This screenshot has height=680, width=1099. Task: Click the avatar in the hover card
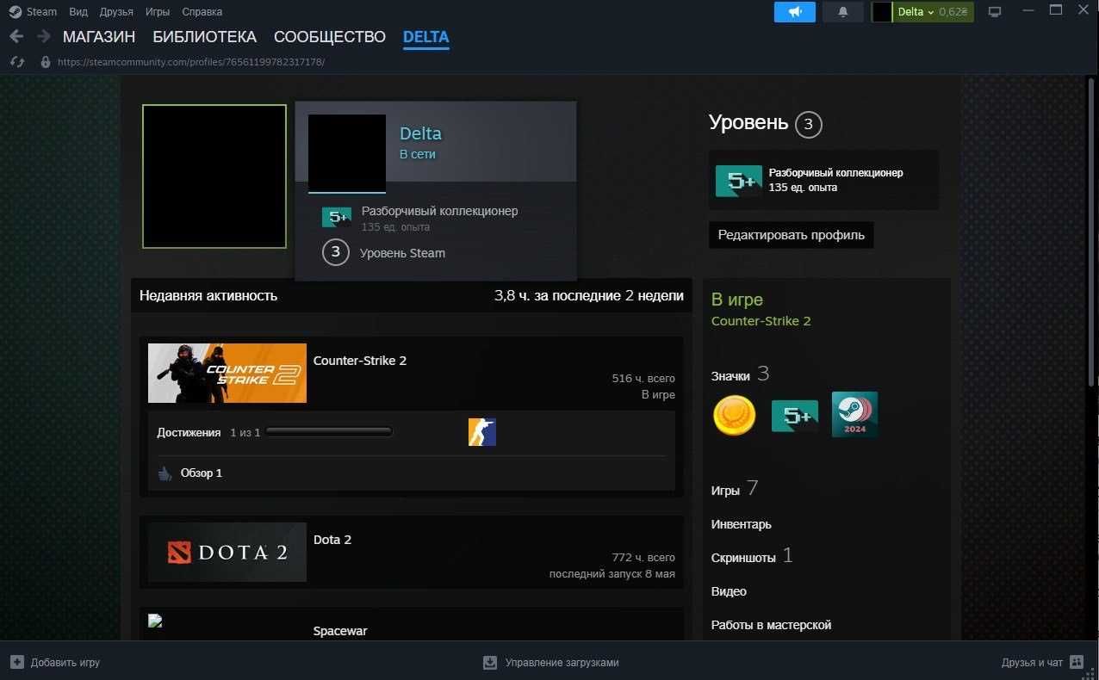347,153
